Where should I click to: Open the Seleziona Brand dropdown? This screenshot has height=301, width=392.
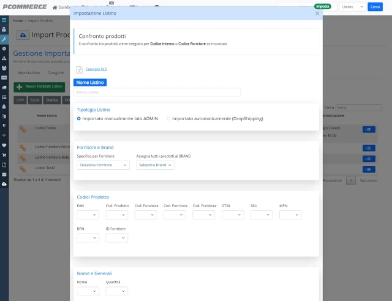point(155,165)
